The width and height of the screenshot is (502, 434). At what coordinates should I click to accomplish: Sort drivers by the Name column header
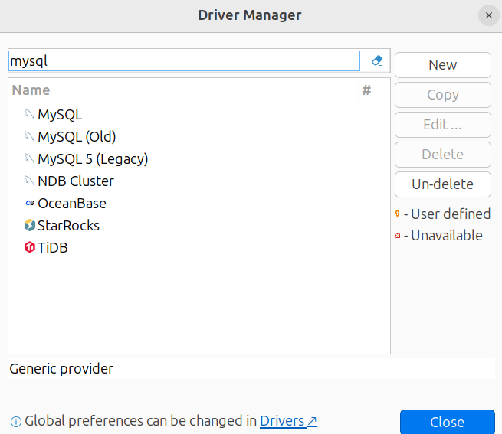coord(31,90)
